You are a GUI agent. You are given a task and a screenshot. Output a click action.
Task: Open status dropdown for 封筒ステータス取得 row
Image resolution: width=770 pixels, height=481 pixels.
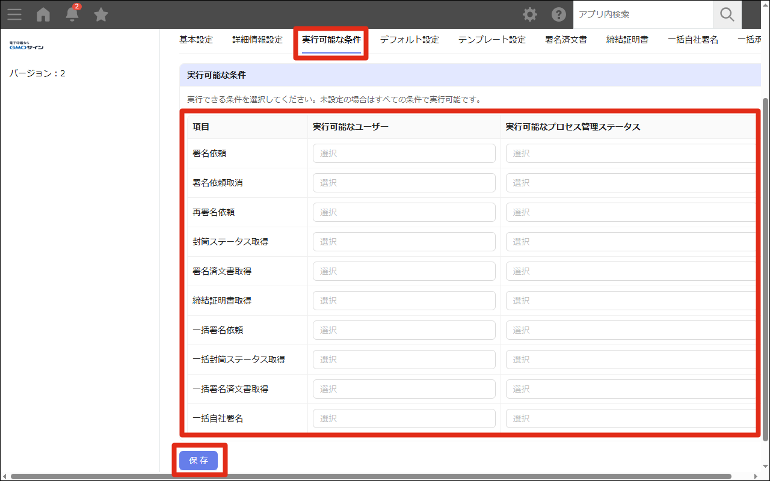click(630, 242)
